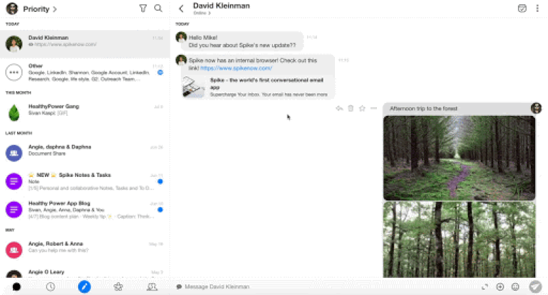Open the inbox tab in bottom bar

16,287
